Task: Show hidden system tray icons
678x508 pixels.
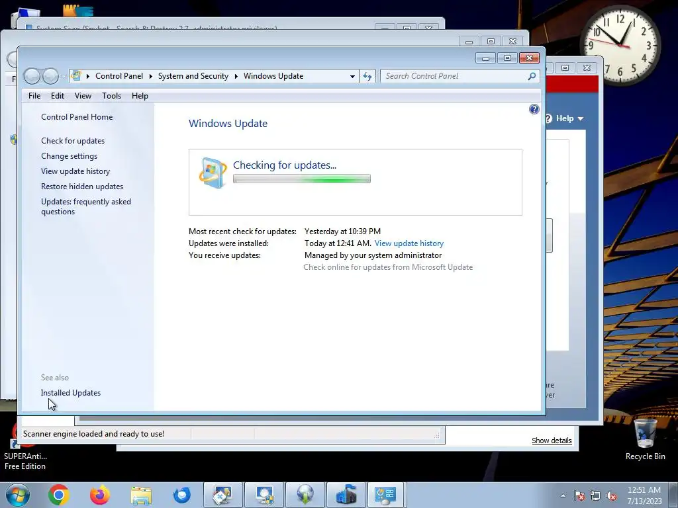Action: coord(563,495)
